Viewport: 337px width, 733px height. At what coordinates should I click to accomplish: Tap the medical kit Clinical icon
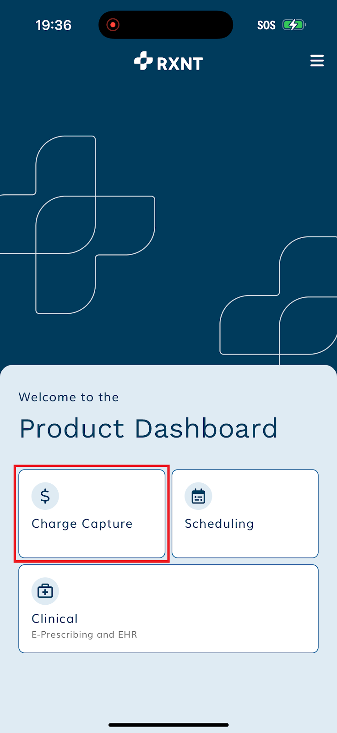(45, 591)
